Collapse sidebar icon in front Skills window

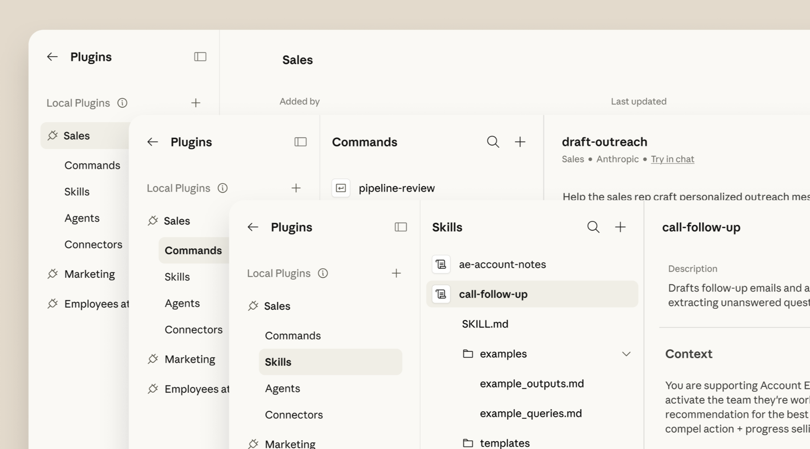pos(401,227)
